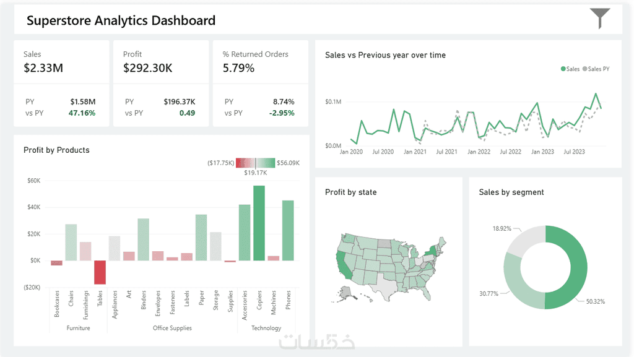Click the gray Sales PY legend marker
Screen dimensions: 634x357
click(x=584, y=69)
